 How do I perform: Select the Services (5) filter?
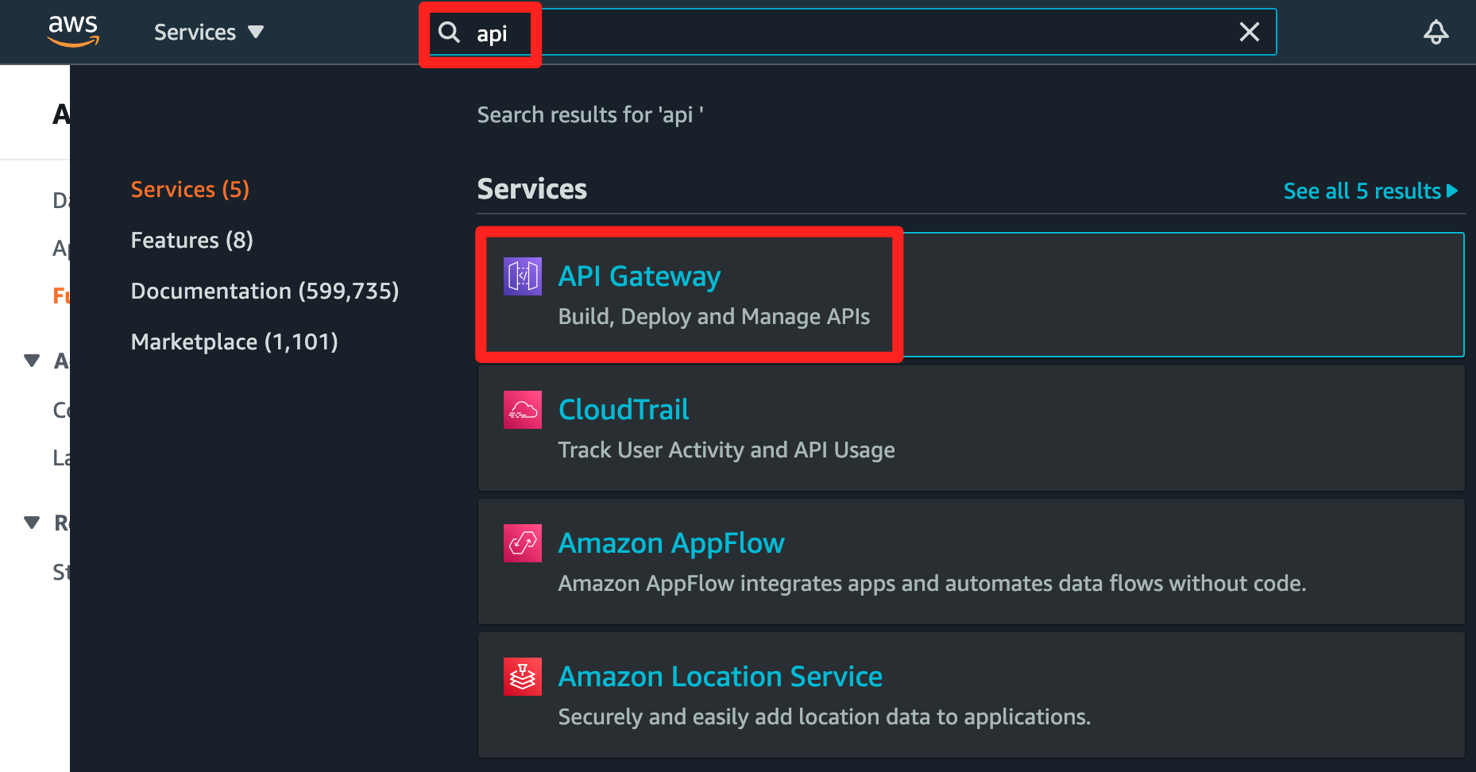coord(190,189)
